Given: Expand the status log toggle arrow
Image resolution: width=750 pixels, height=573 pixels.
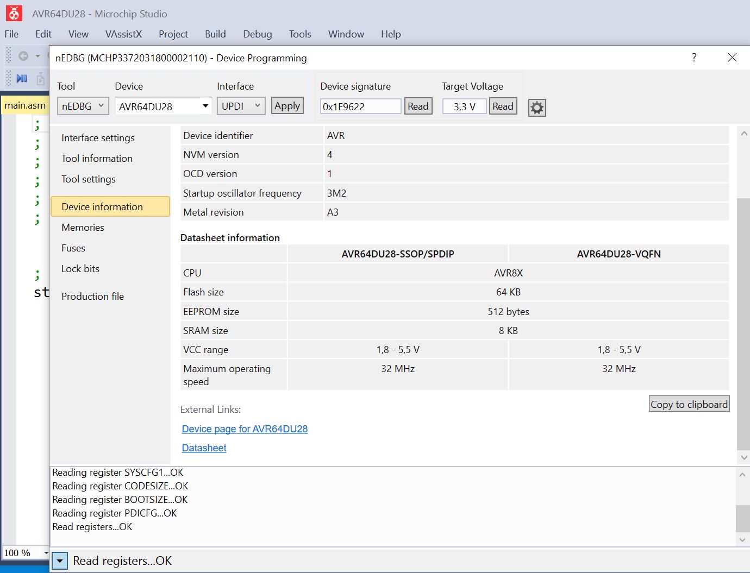Looking at the screenshot, I should pyautogui.click(x=60, y=561).
